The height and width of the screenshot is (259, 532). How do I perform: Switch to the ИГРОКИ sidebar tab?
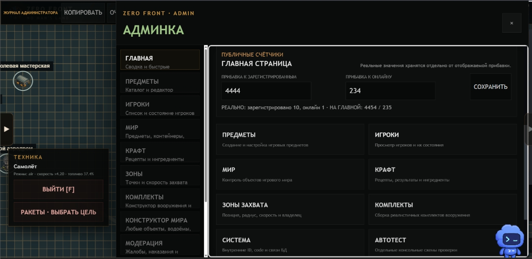(x=160, y=108)
